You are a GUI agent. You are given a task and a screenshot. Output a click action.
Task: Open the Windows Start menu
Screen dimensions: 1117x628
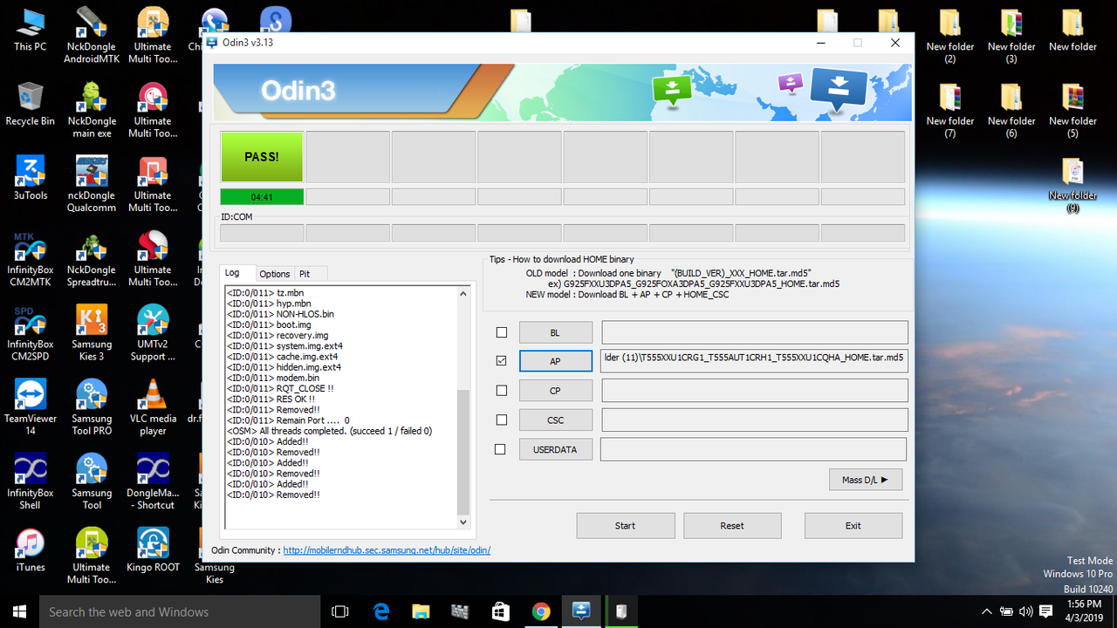click(x=19, y=611)
